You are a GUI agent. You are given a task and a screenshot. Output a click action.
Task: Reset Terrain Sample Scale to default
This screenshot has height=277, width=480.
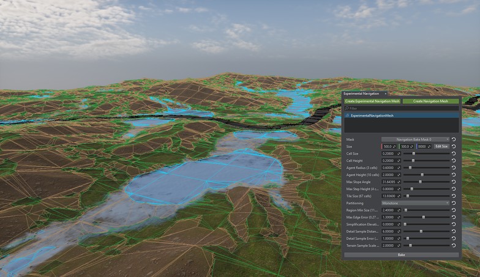[x=454, y=245]
